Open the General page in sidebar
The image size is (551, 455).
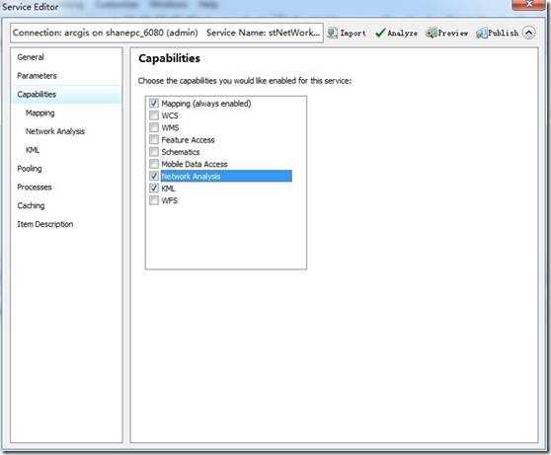31,57
